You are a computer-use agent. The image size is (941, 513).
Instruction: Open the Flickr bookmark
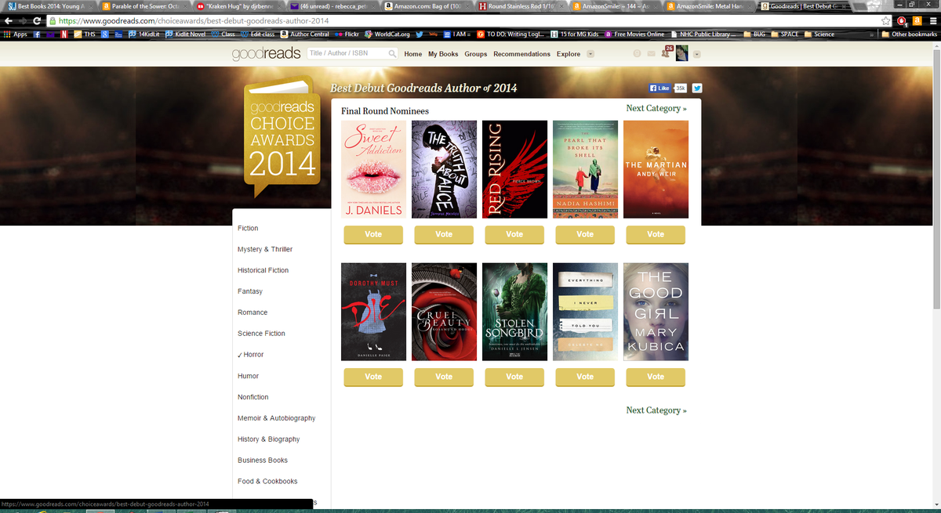pos(345,34)
